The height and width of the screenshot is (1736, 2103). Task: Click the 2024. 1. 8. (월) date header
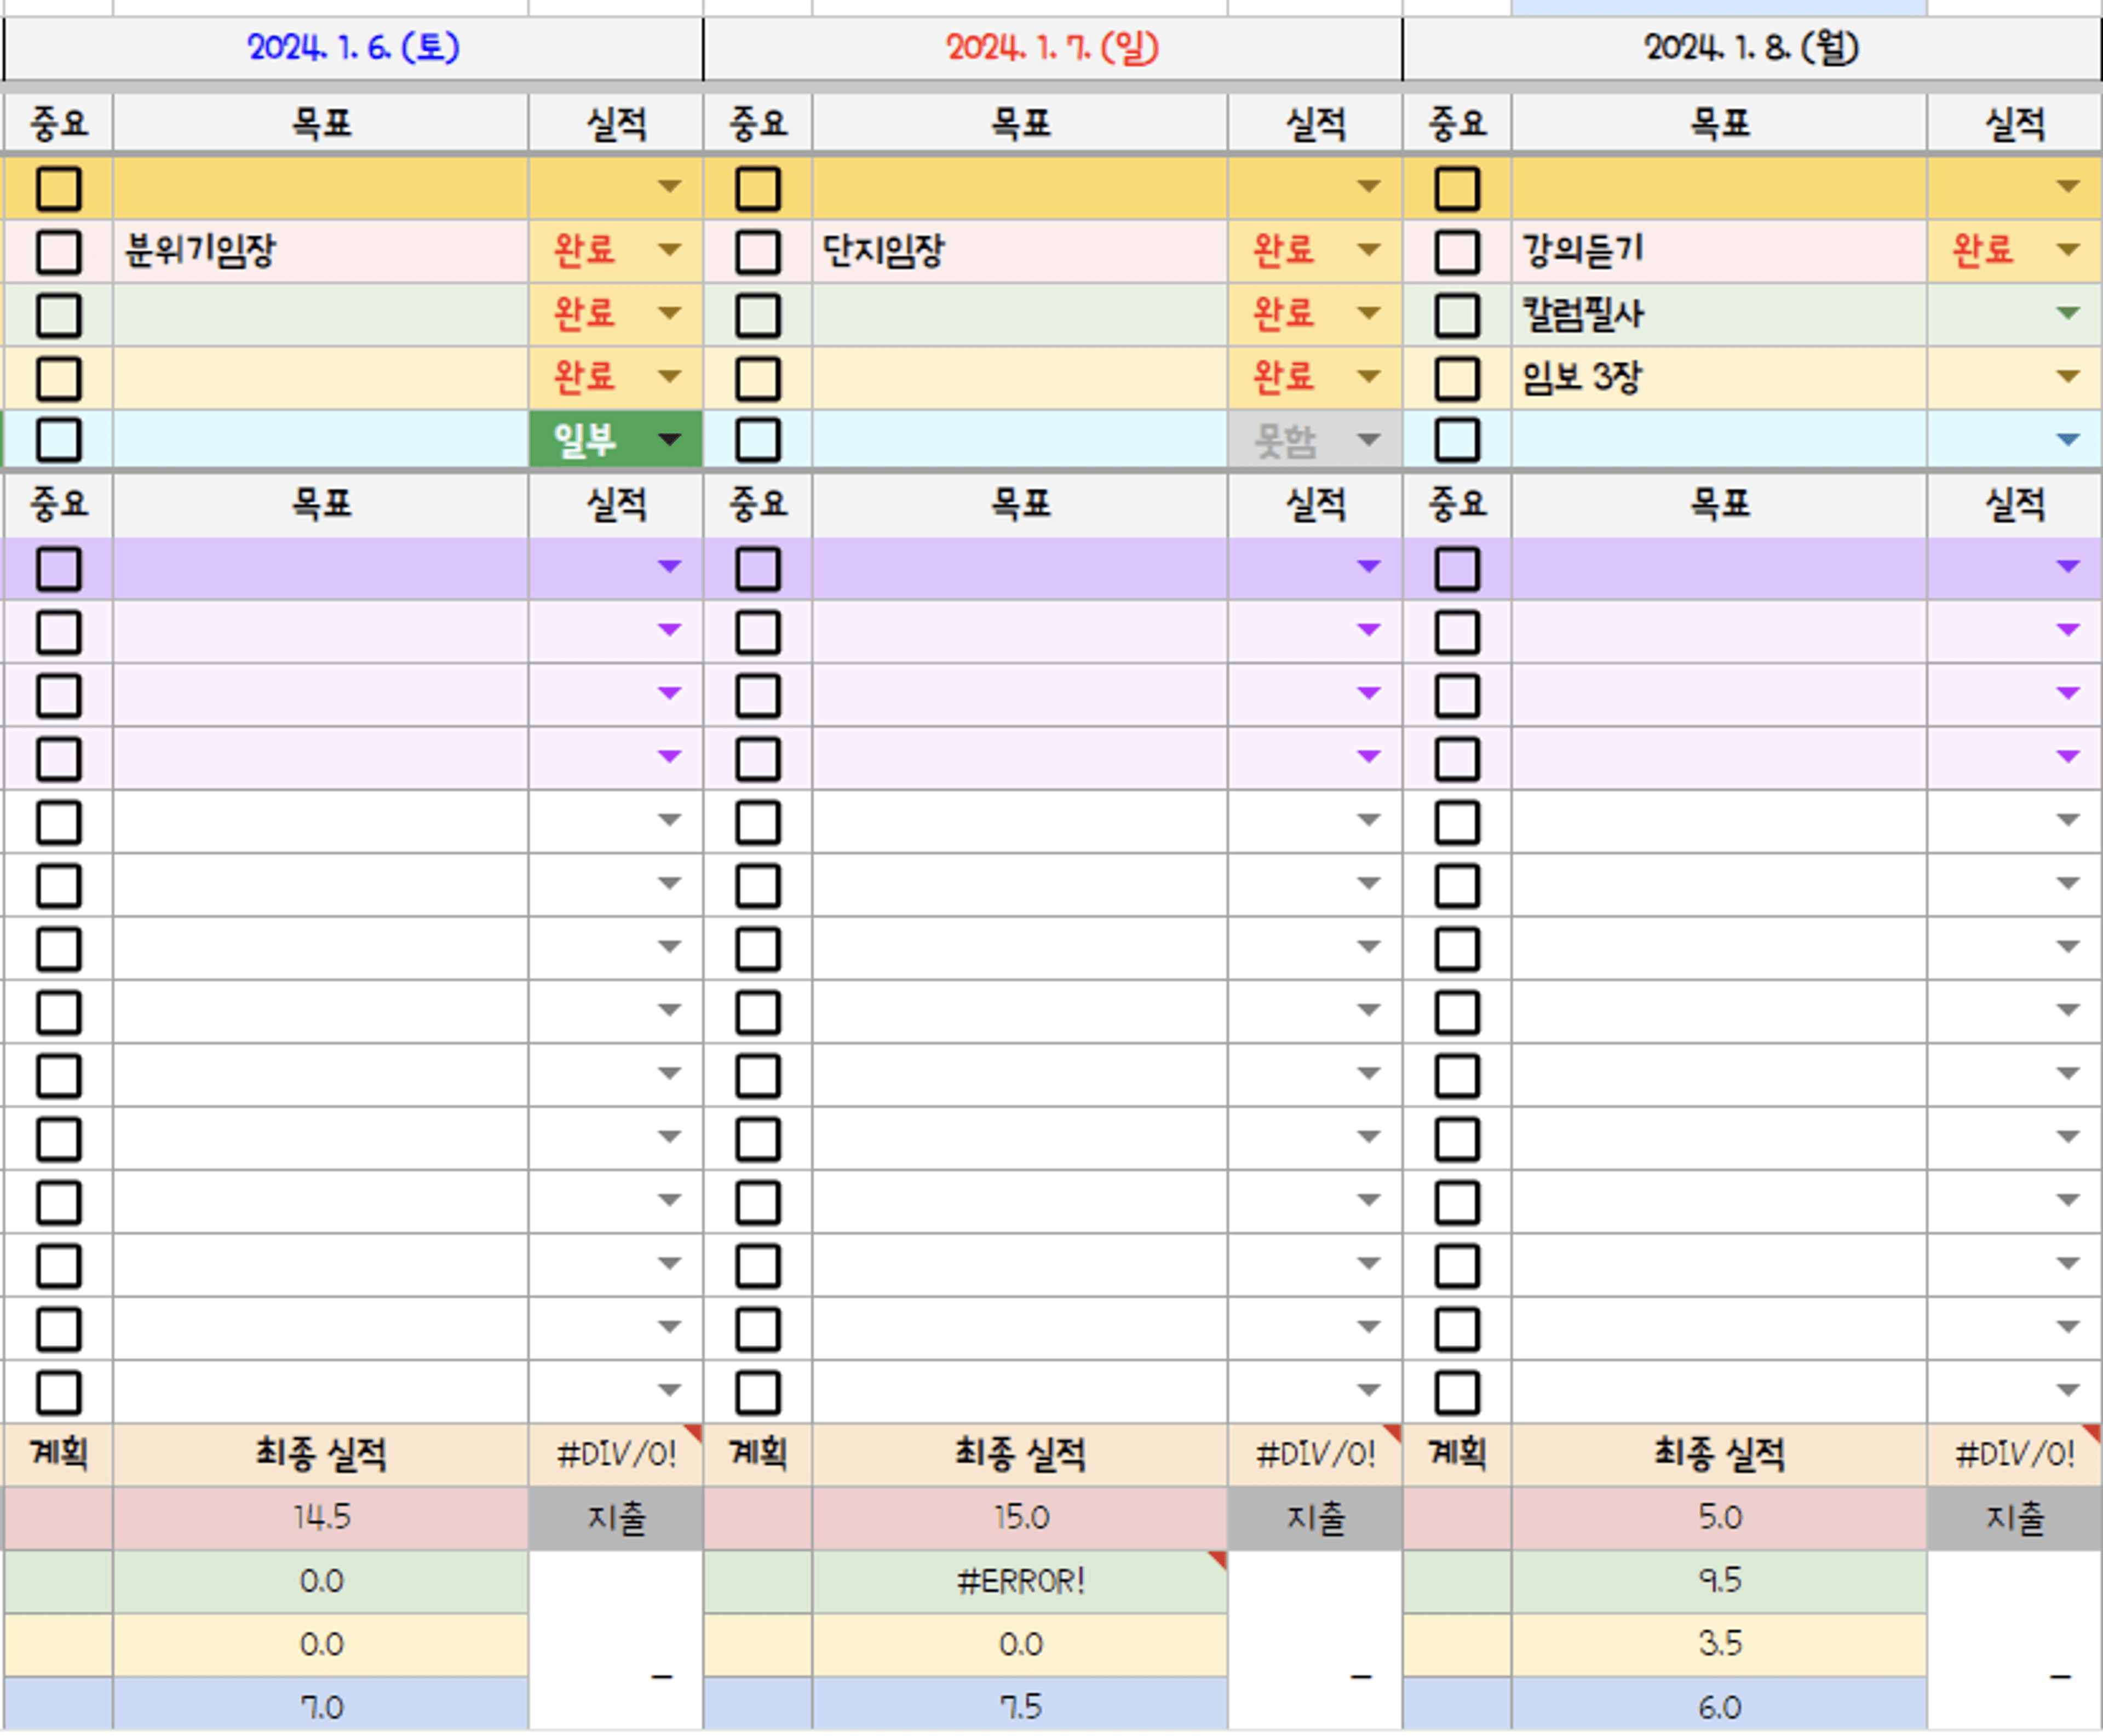pos(1751,47)
